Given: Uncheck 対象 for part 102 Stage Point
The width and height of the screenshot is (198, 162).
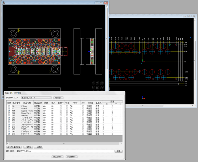Looking at the screenshot, I should 9,113.
